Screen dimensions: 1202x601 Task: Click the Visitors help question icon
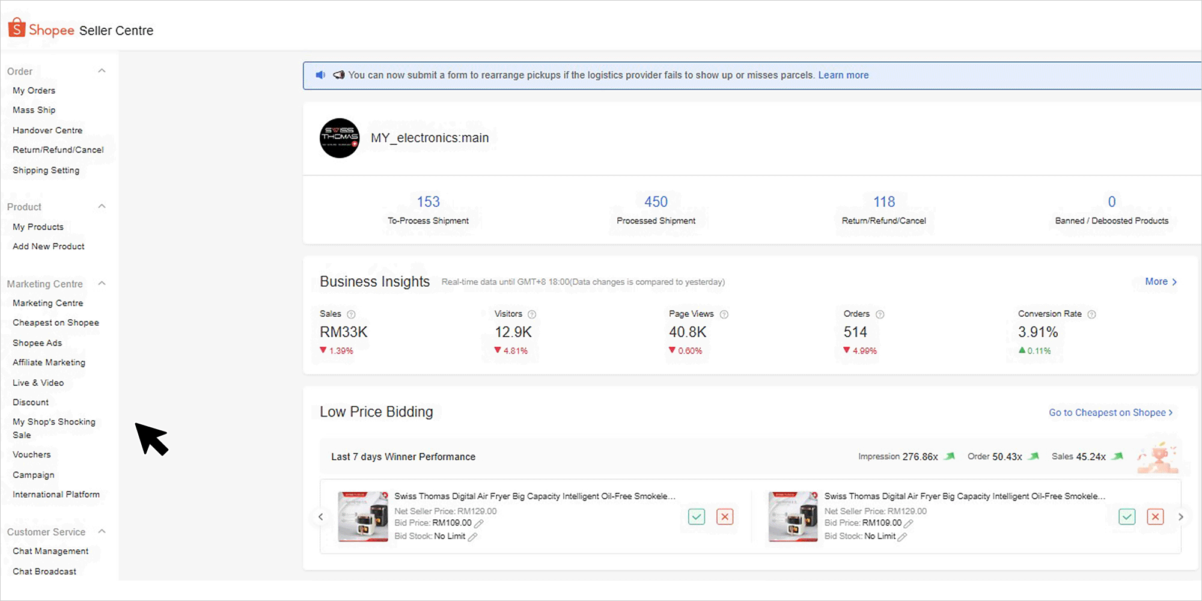(532, 314)
